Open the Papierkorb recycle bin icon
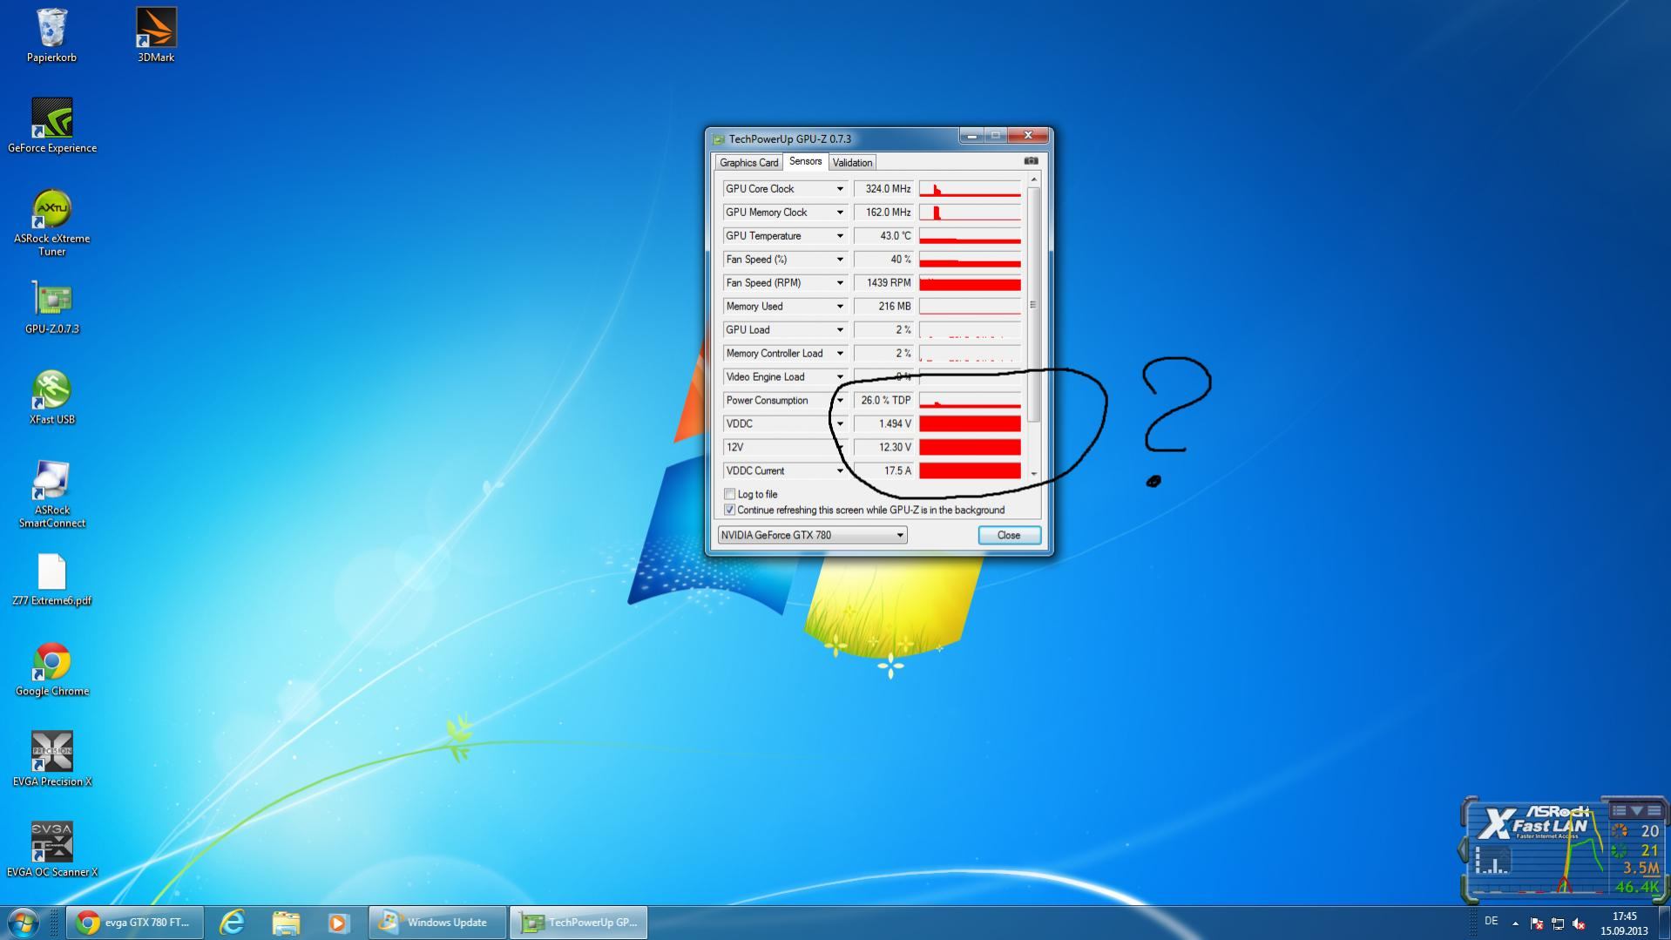This screenshot has width=1671, height=940. click(51, 35)
